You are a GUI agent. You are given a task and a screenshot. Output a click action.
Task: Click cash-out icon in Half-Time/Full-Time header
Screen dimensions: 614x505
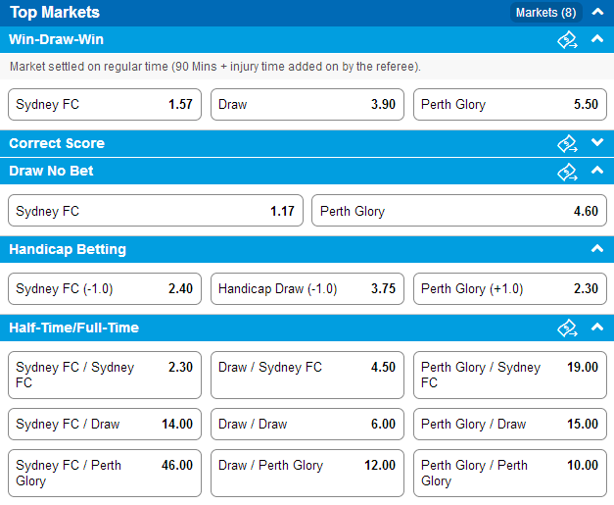(567, 328)
